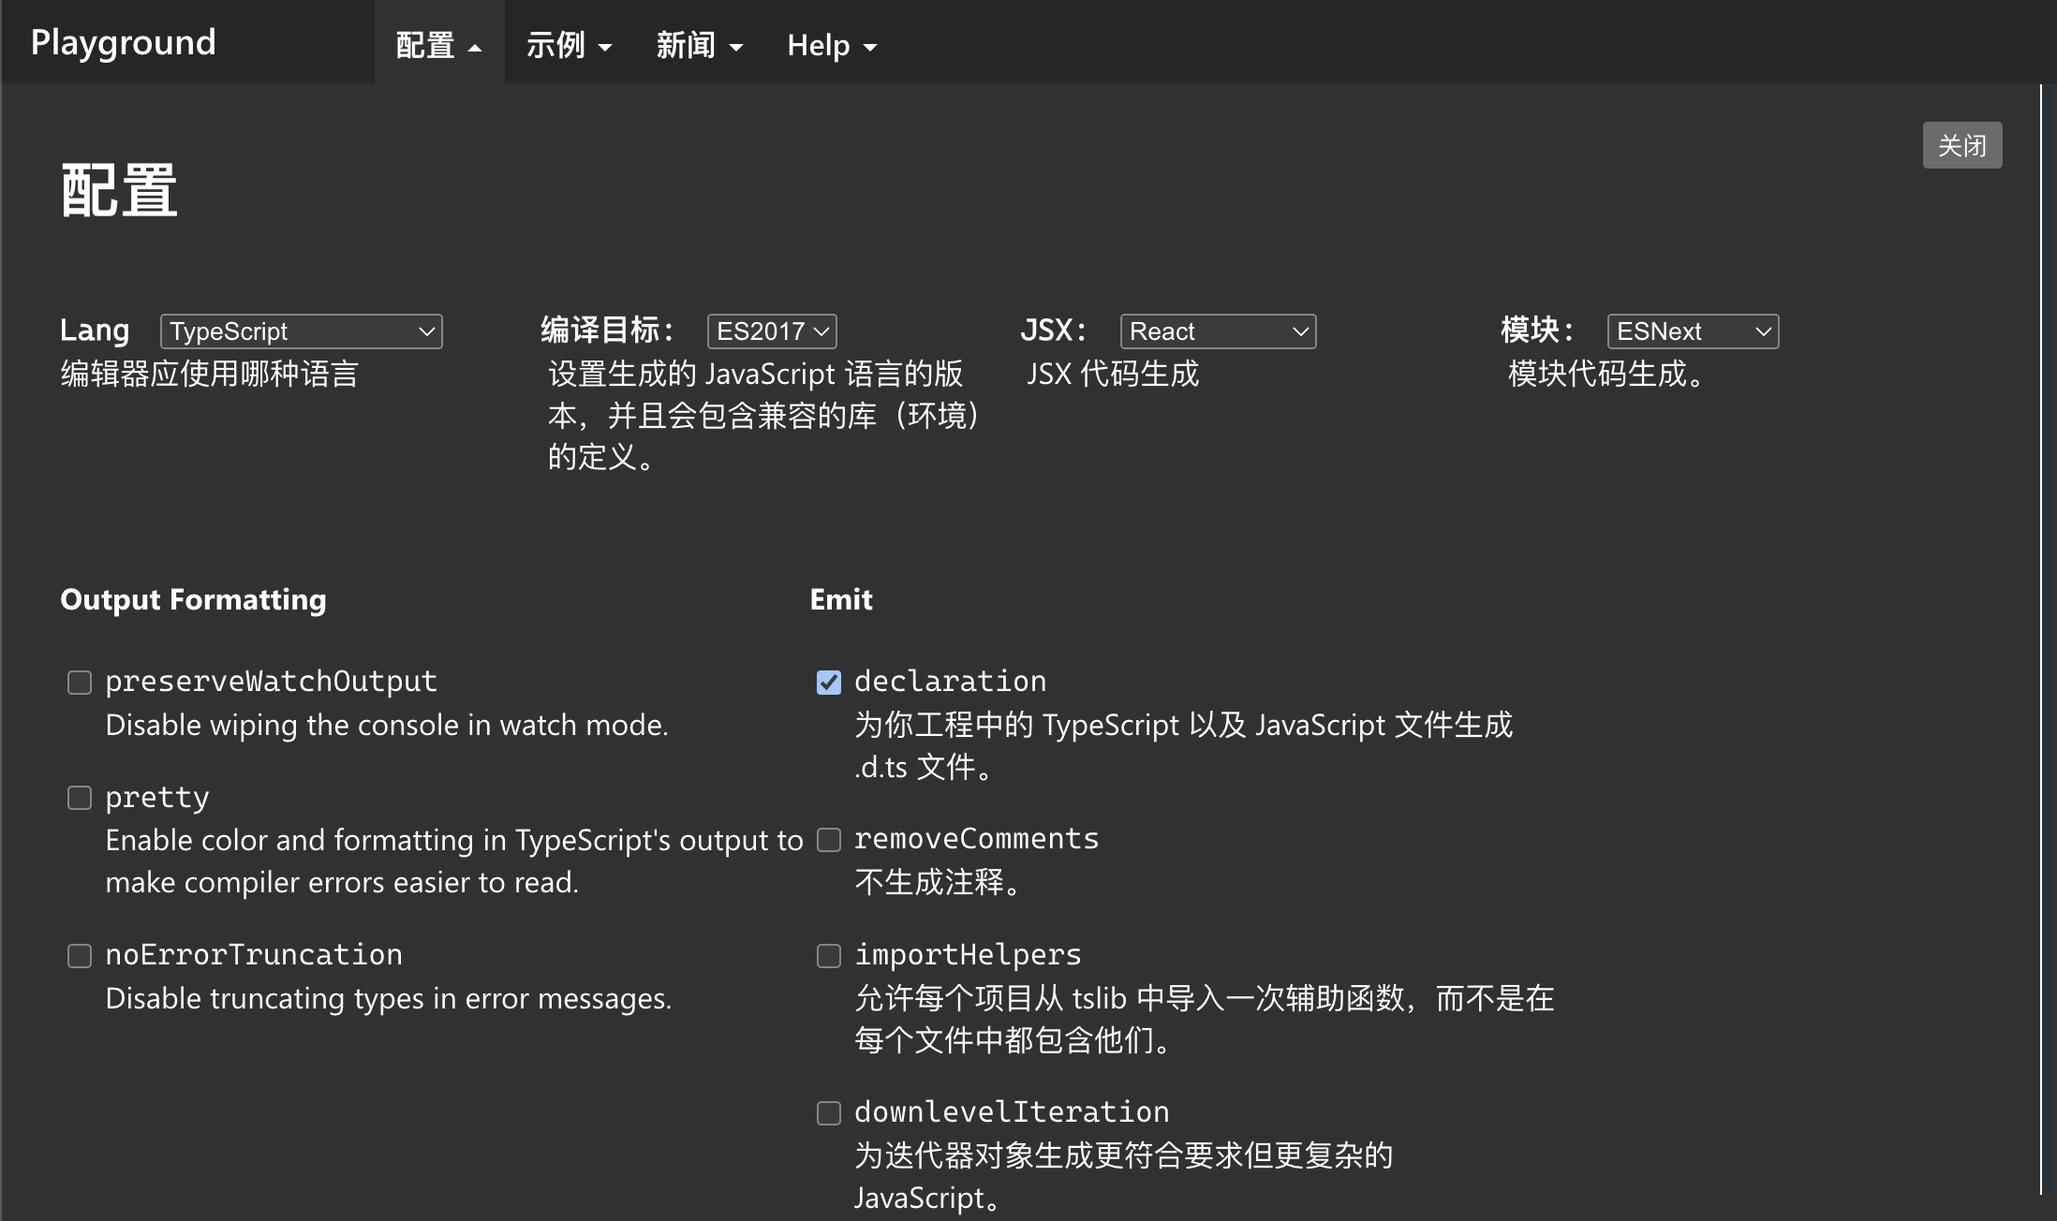The width and height of the screenshot is (2057, 1221).
Task: Enable removeComments checkbox
Action: point(829,840)
